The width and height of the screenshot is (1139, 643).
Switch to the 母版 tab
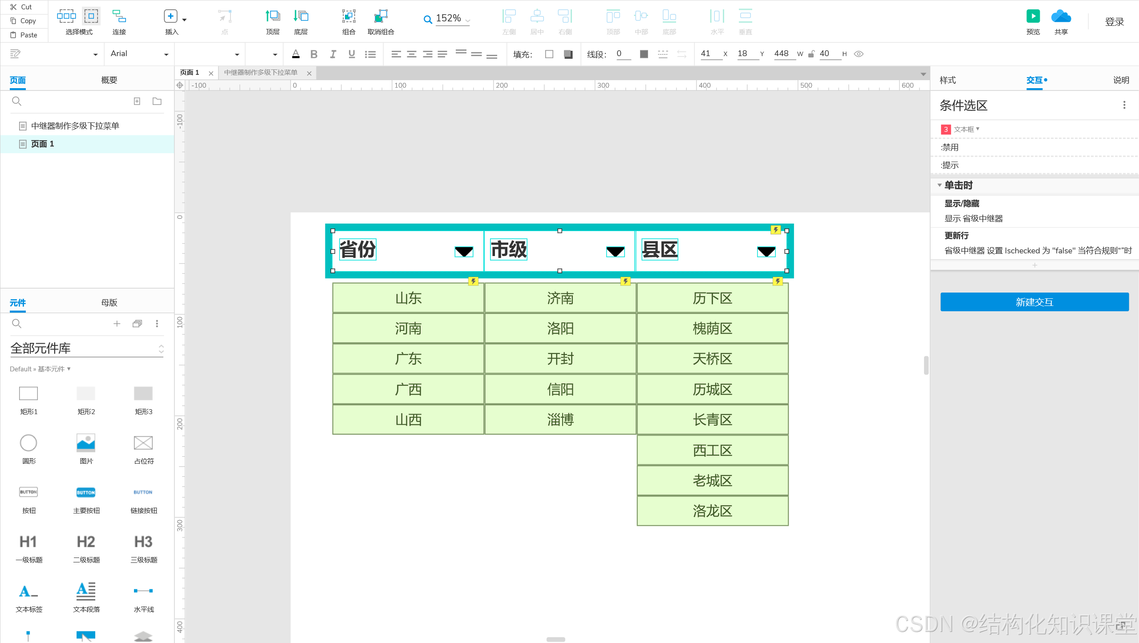click(109, 302)
